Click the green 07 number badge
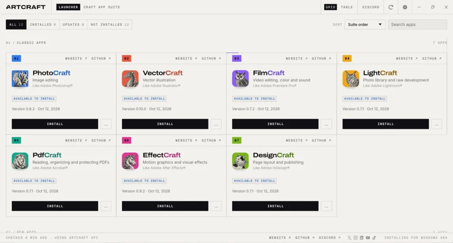The height and width of the screenshot is (243, 453). tap(237, 140)
